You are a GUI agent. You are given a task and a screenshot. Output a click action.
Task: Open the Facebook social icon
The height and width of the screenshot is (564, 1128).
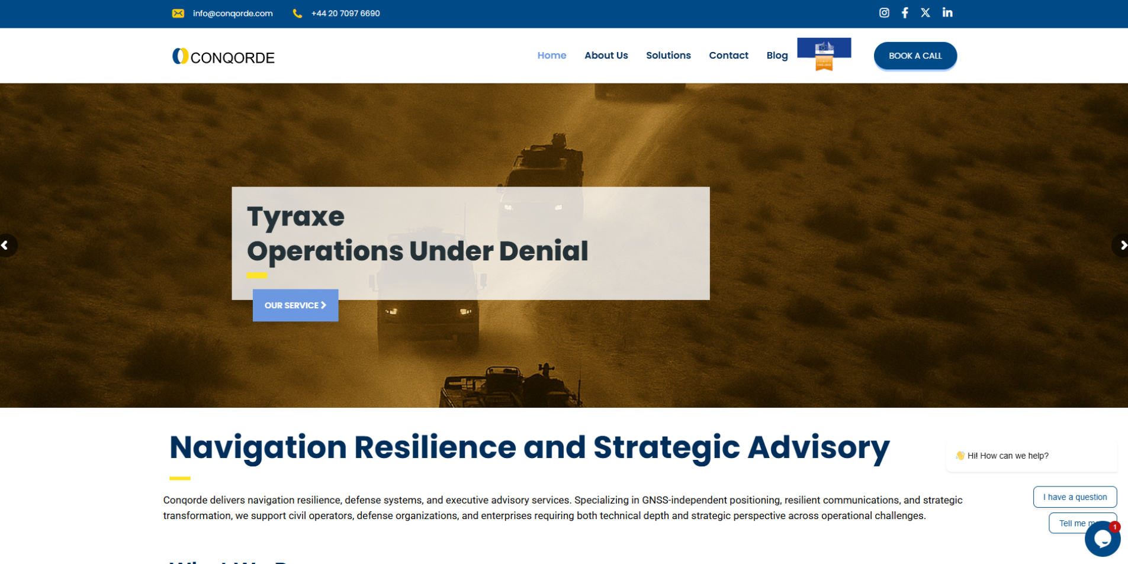[x=905, y=13]
